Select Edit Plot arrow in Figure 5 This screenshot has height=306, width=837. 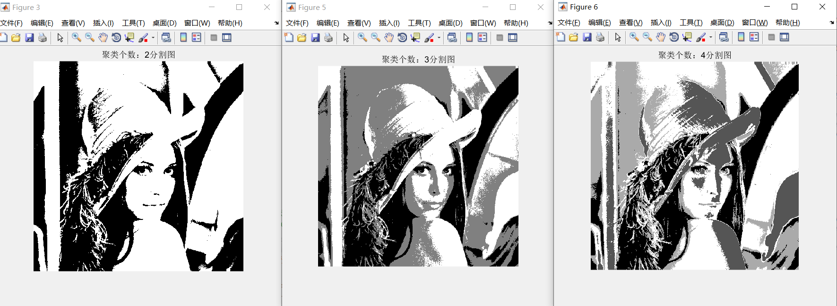[x=346, y=37]
